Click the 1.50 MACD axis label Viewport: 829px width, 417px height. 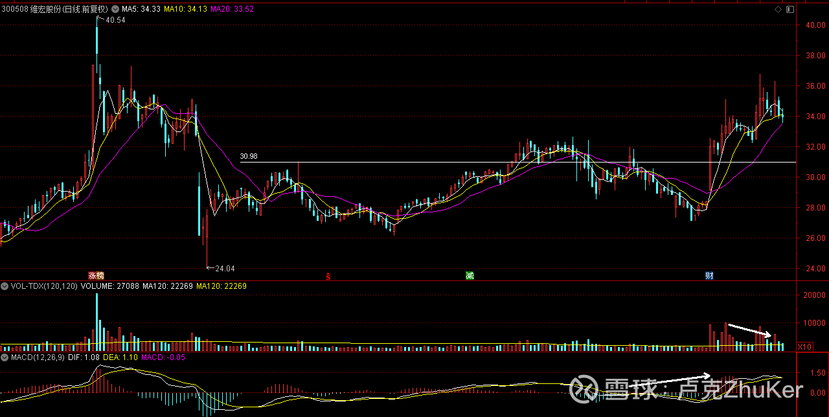coord(817,373)
